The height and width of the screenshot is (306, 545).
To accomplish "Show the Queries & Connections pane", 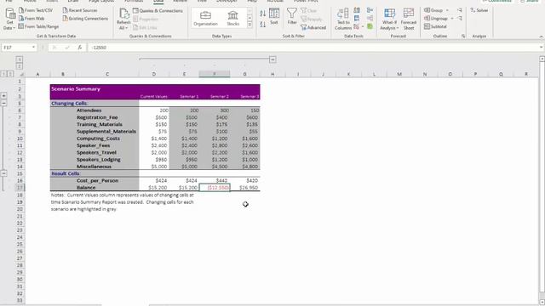I will [158, 11].
